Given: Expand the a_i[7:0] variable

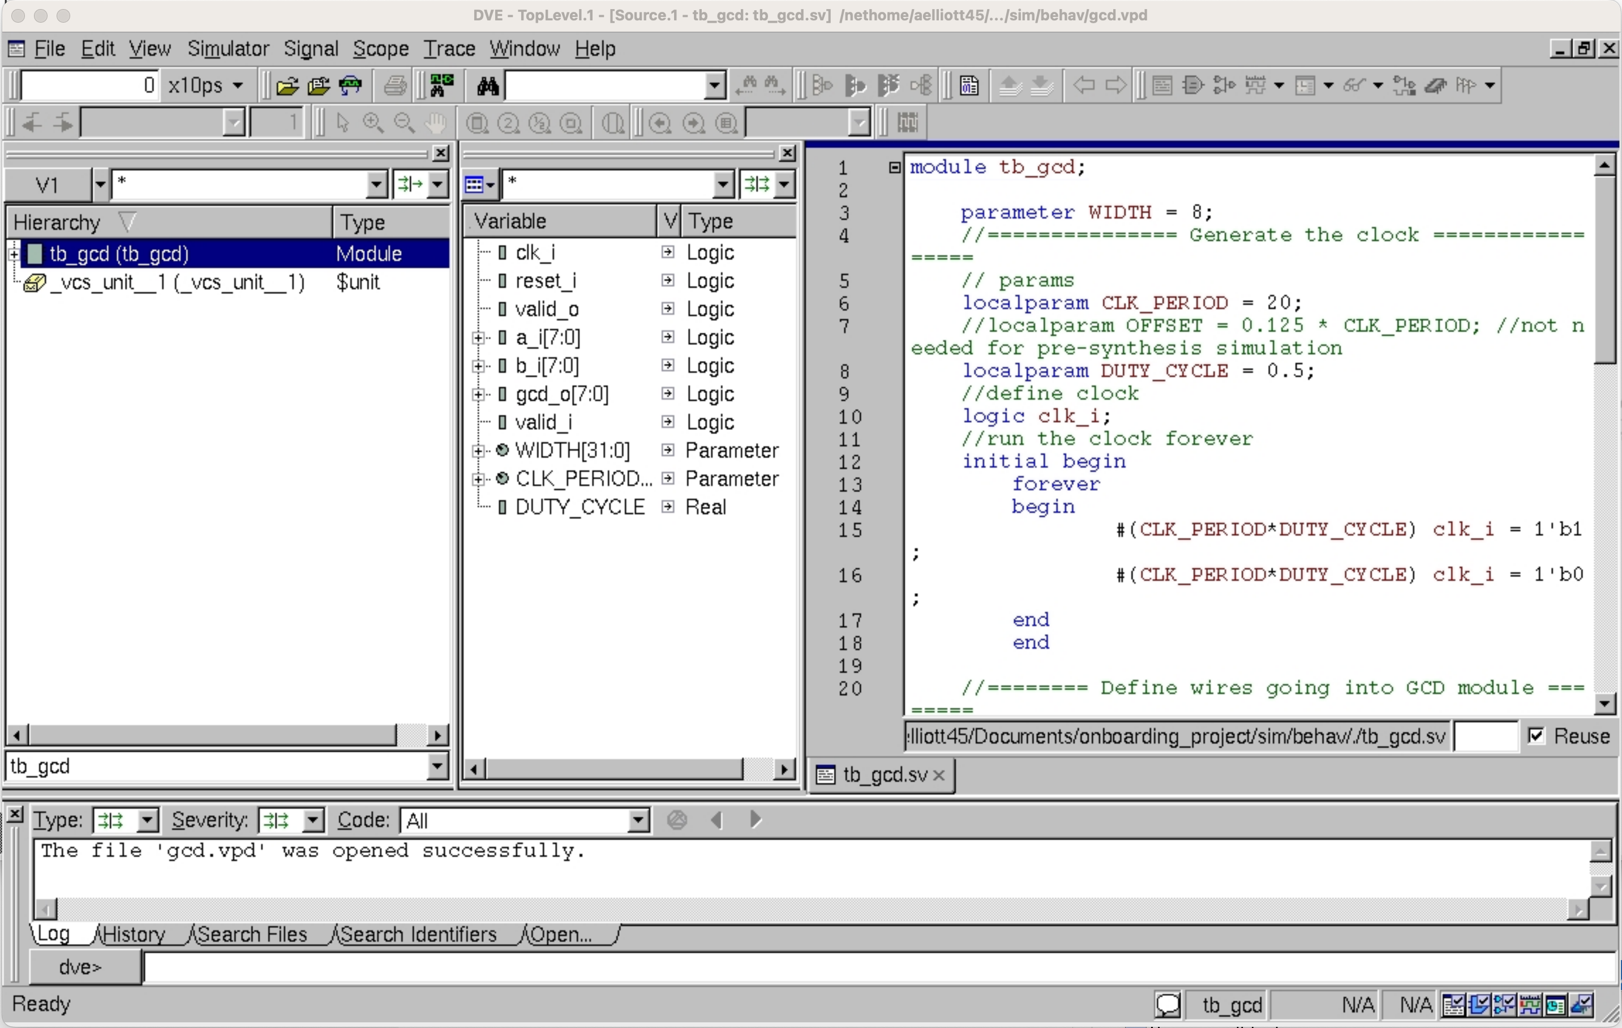Looking at the screenshot, I should [x=478, y=337].
